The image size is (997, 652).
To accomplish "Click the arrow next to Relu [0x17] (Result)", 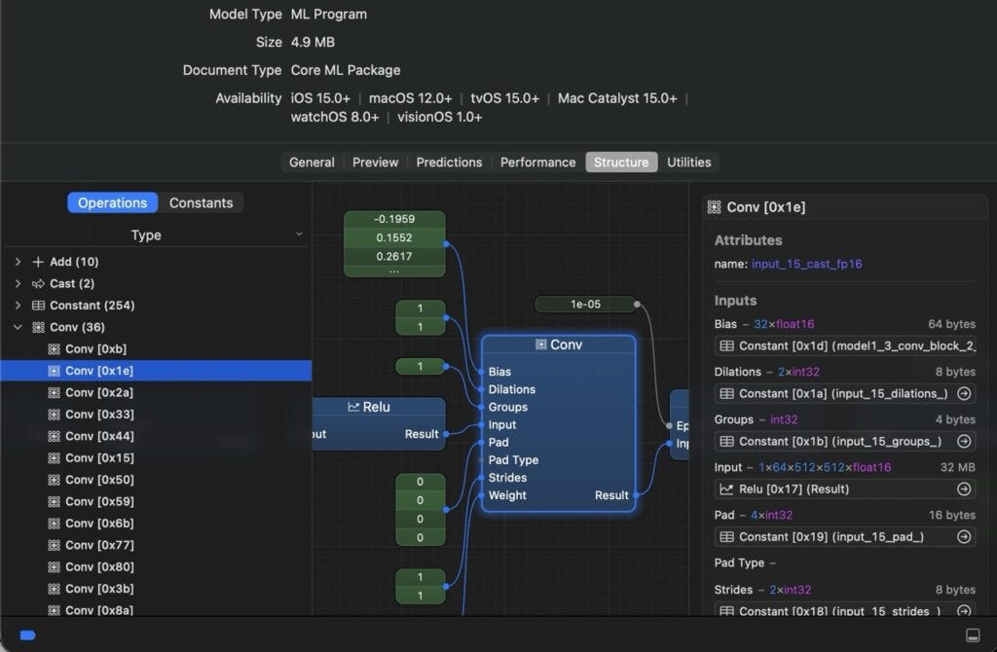I will 963,489.
